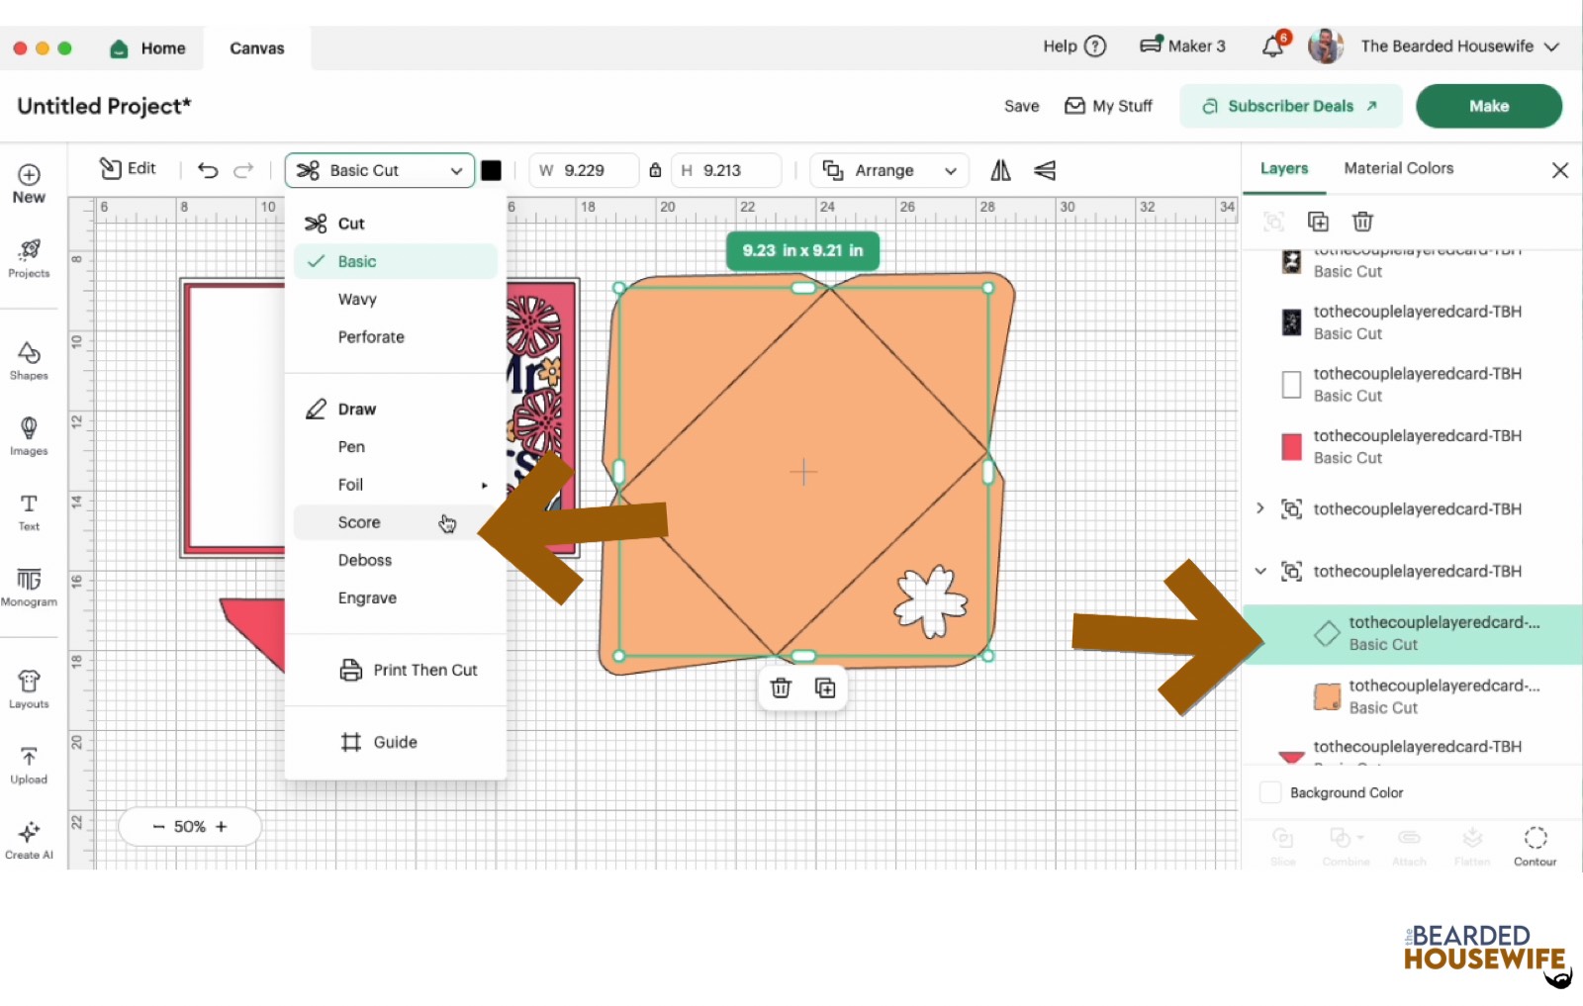Delete the selected layer using the trash icon

(x=1362, y=222)
